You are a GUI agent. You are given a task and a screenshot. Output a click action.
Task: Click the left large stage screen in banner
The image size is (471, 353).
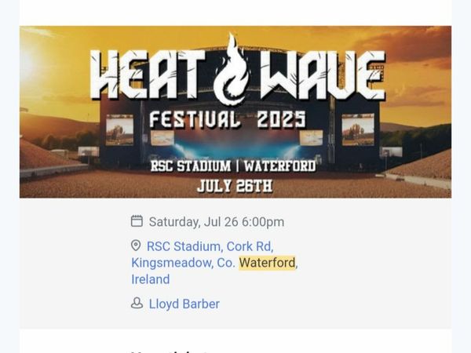tap(119, 130)
